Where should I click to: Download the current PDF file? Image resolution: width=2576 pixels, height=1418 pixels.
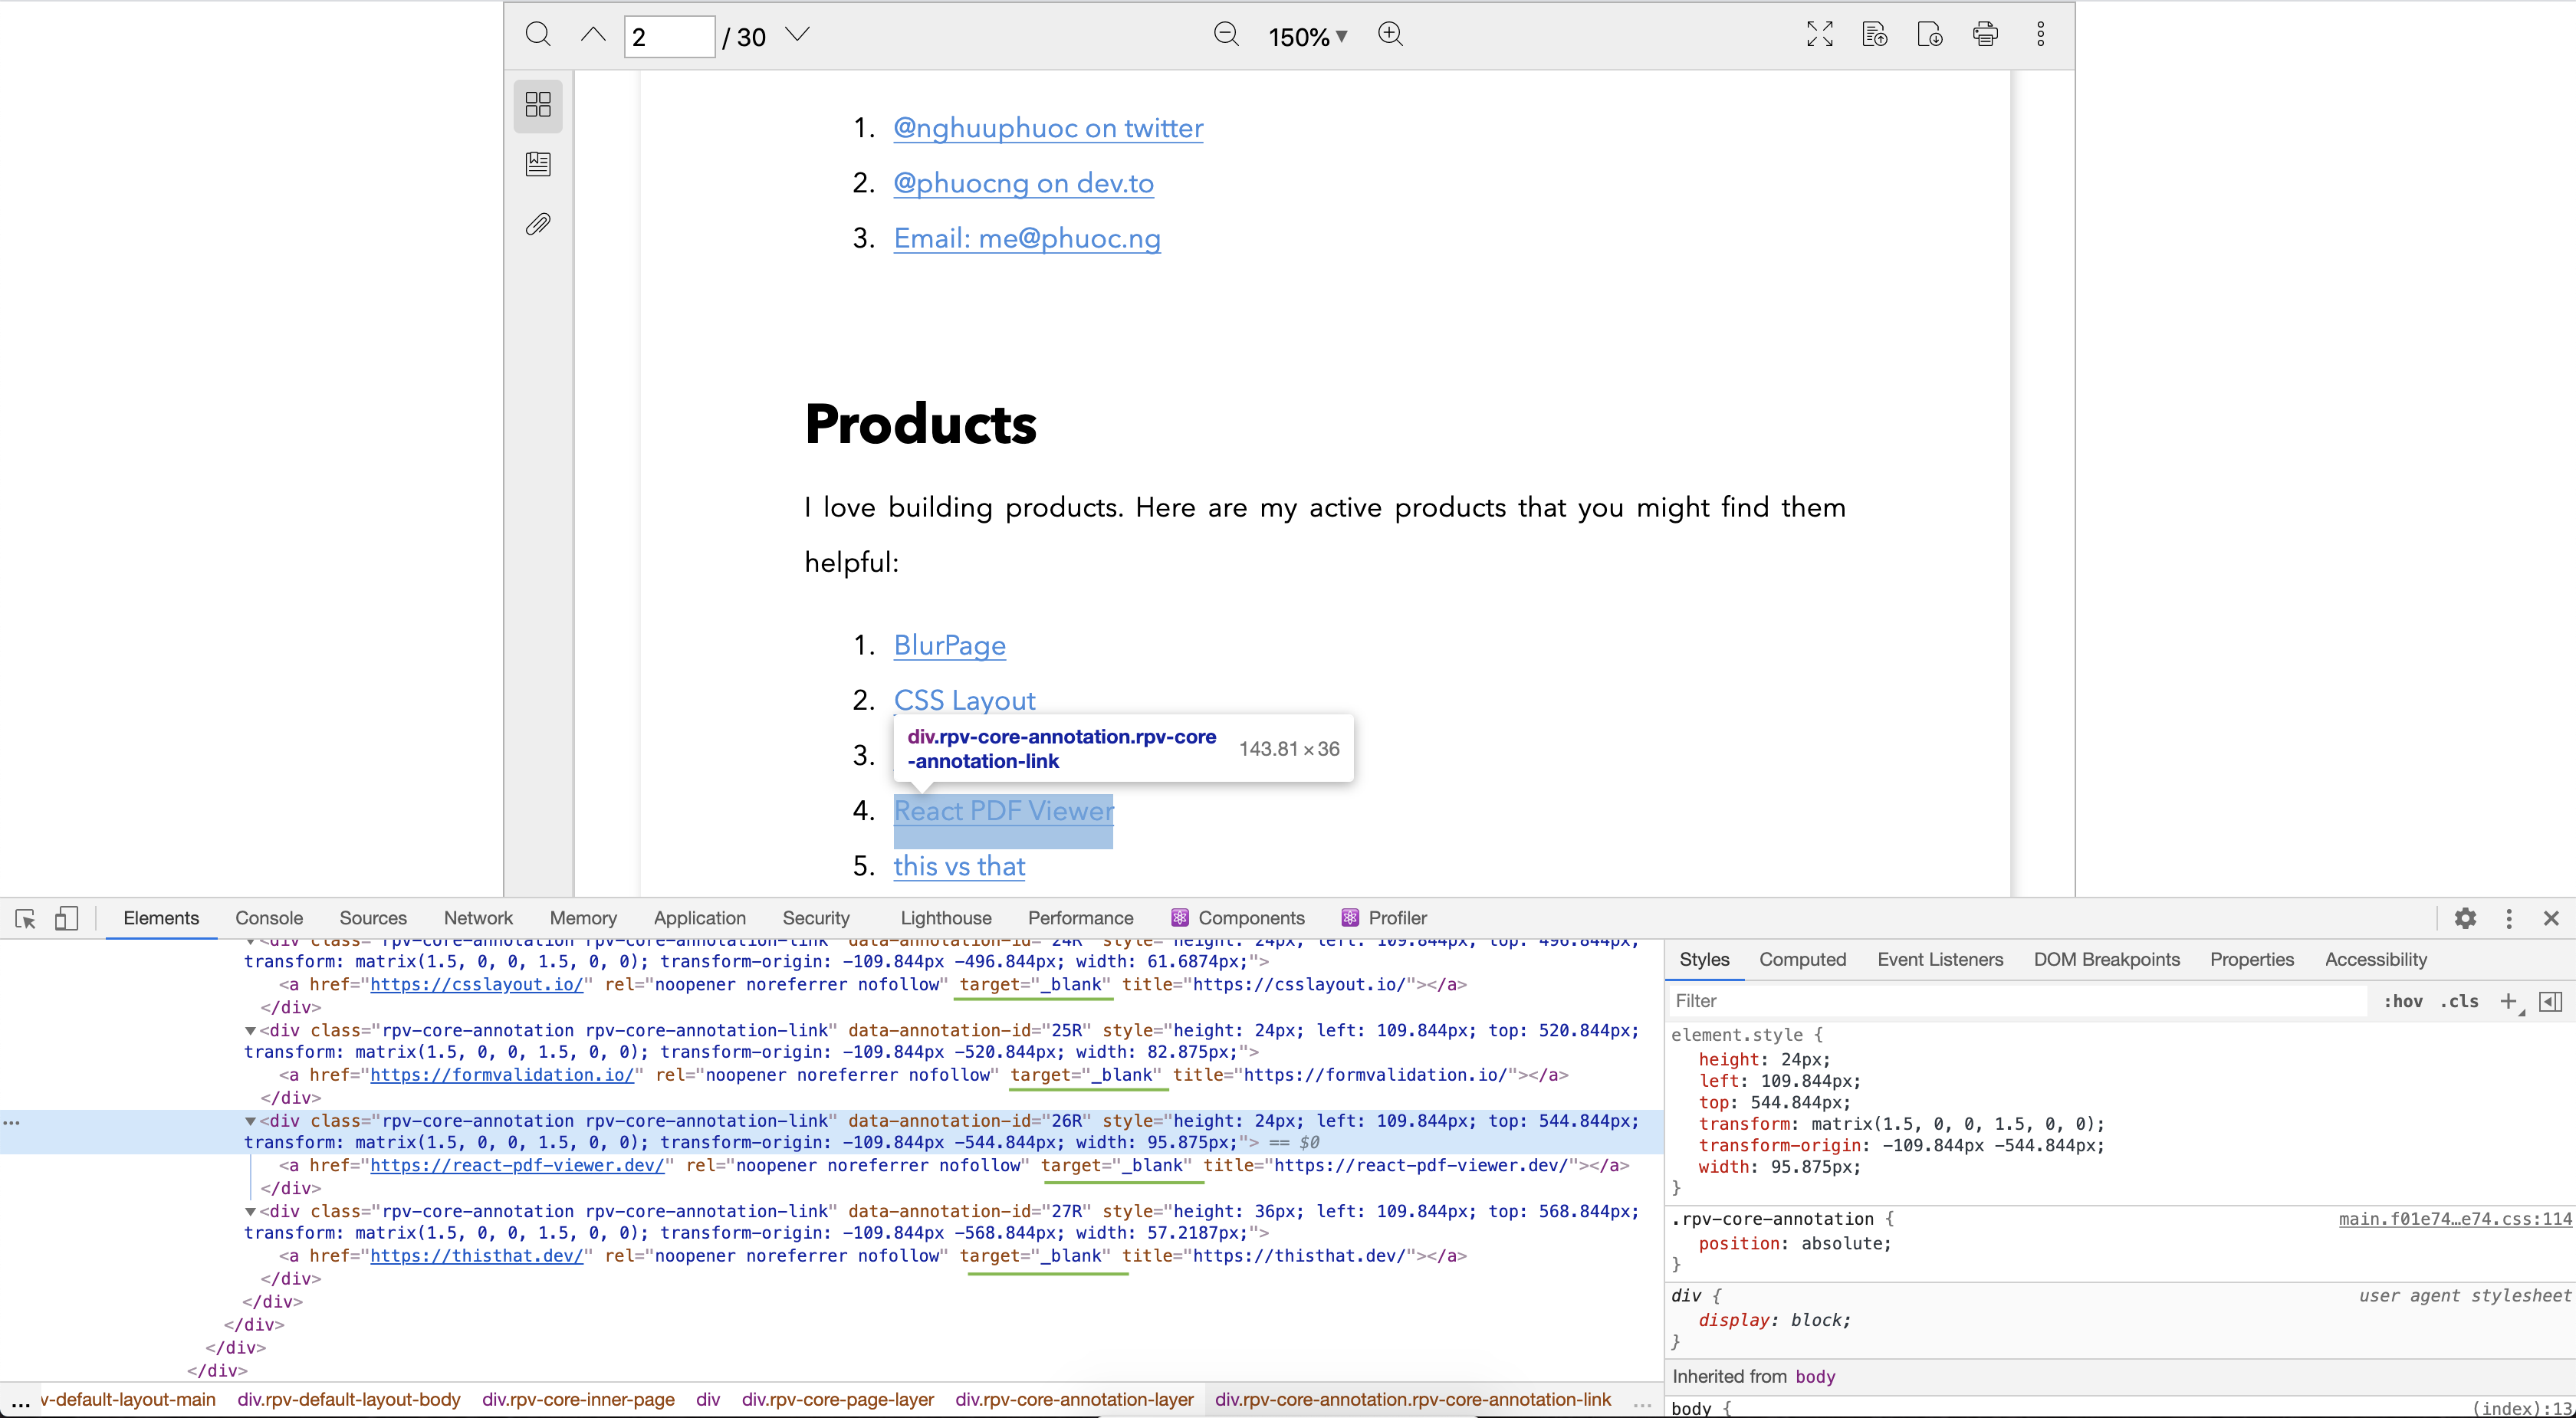pyautogui.click(x=1930, y=33)
